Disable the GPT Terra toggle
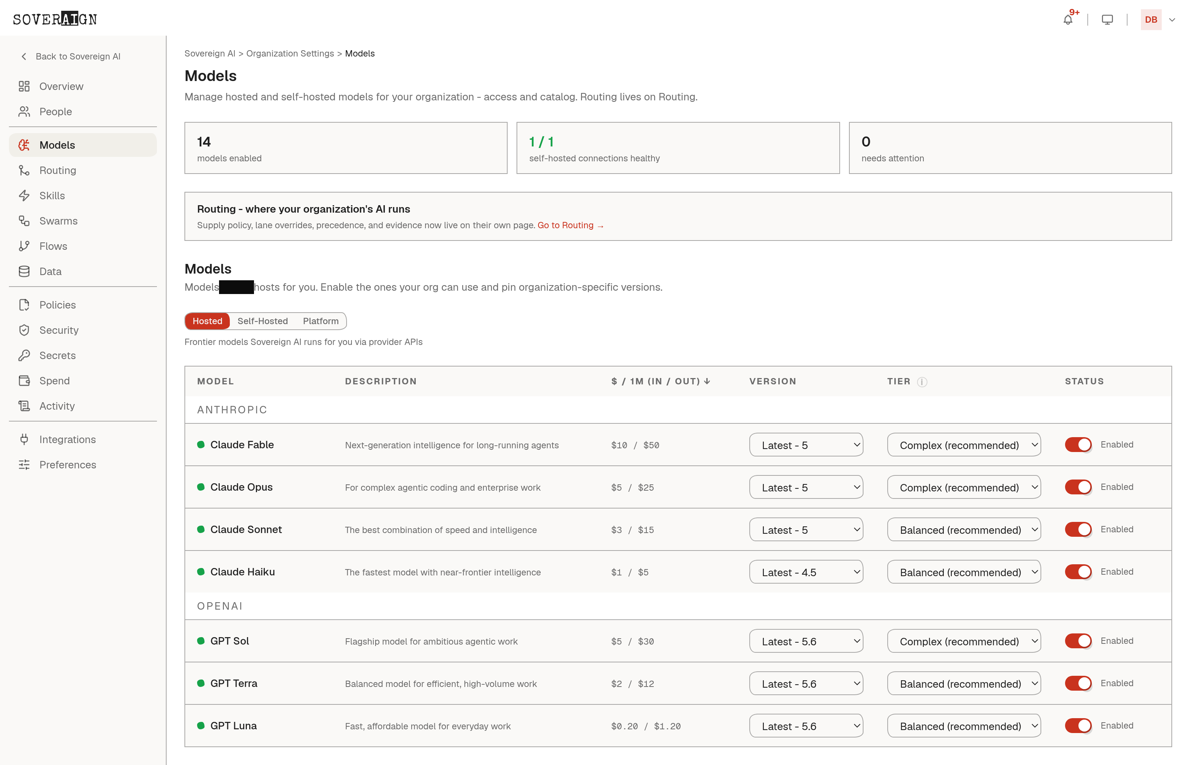Image resolution: width=1190 pixels, height=765 pixels. [1078, 684]
